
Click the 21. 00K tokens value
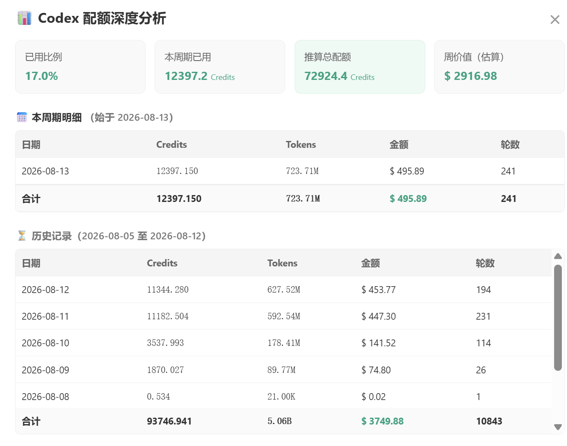281,397
